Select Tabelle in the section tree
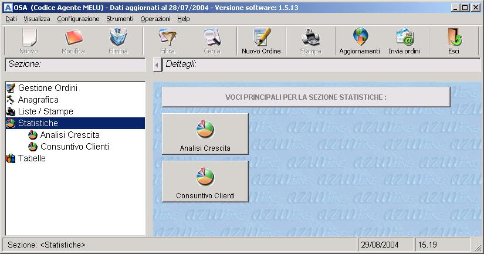The height and width of the screenshot is (254, 484). tap(32, 158)
